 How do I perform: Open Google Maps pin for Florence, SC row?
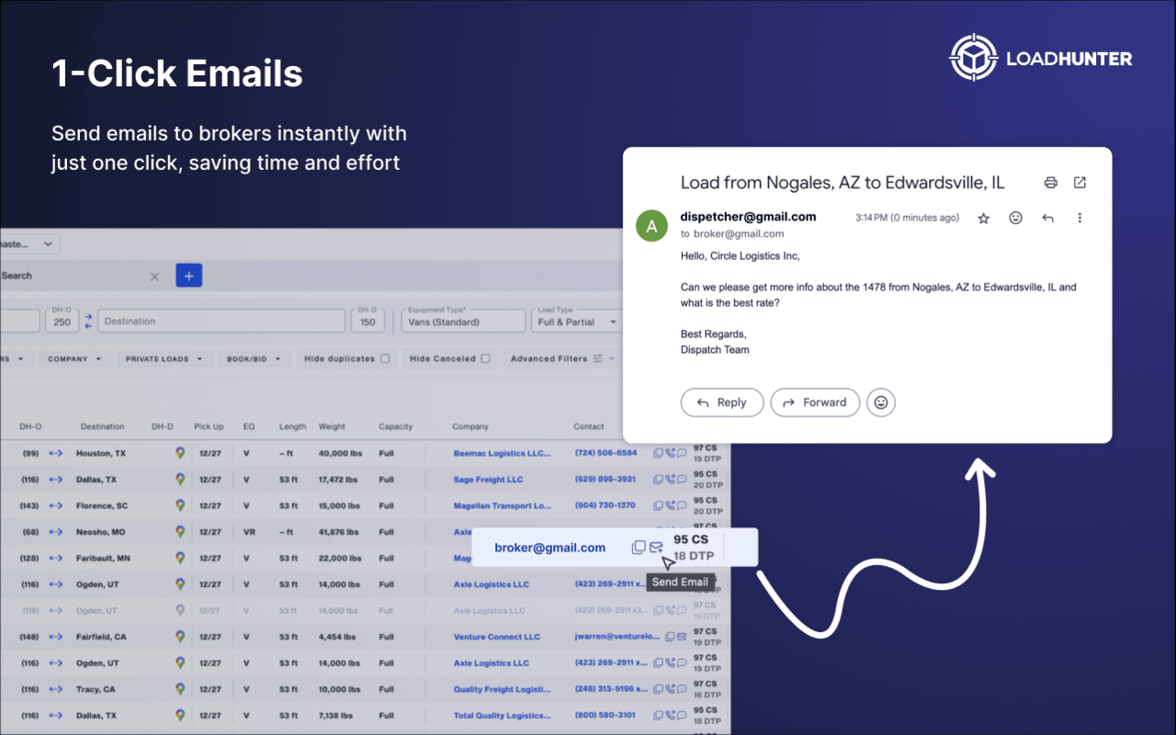point(180,505)
